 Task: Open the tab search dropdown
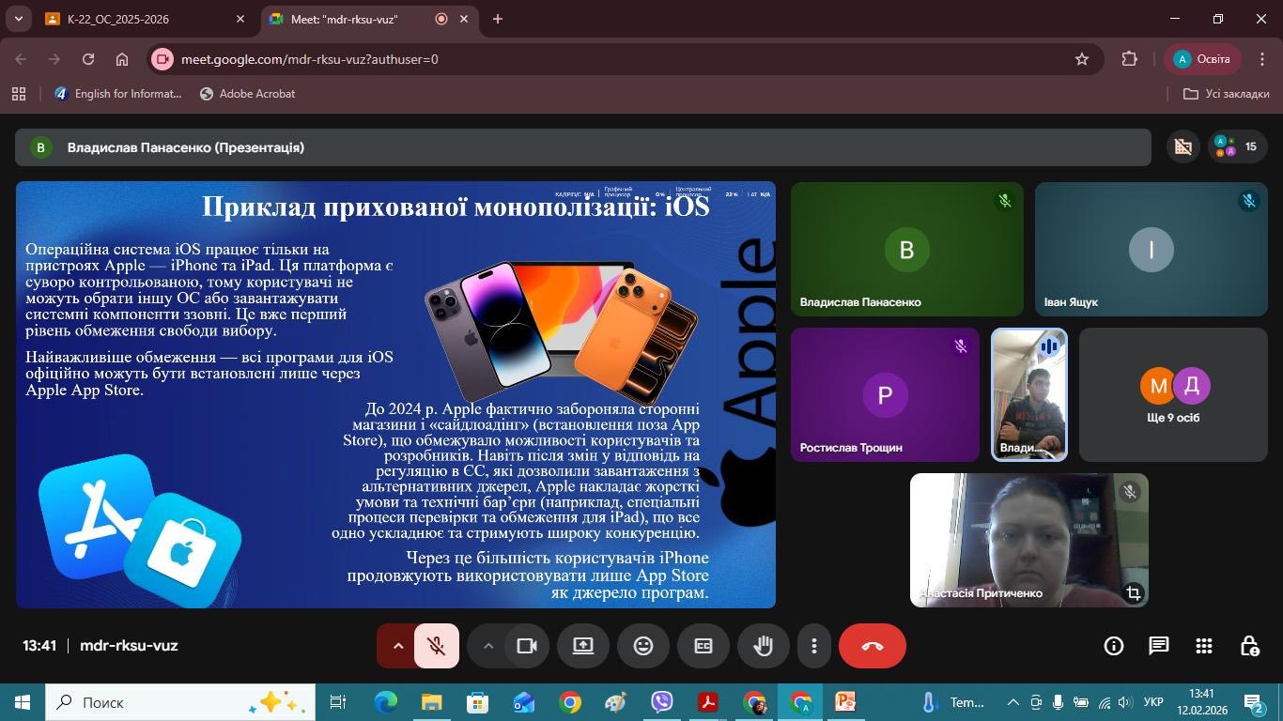[18, 19]
